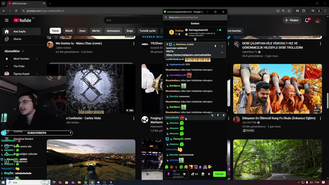This screenshot has height=185, width=329.
Task: Click the YouTube logo
Action: [x=22, y=20]
